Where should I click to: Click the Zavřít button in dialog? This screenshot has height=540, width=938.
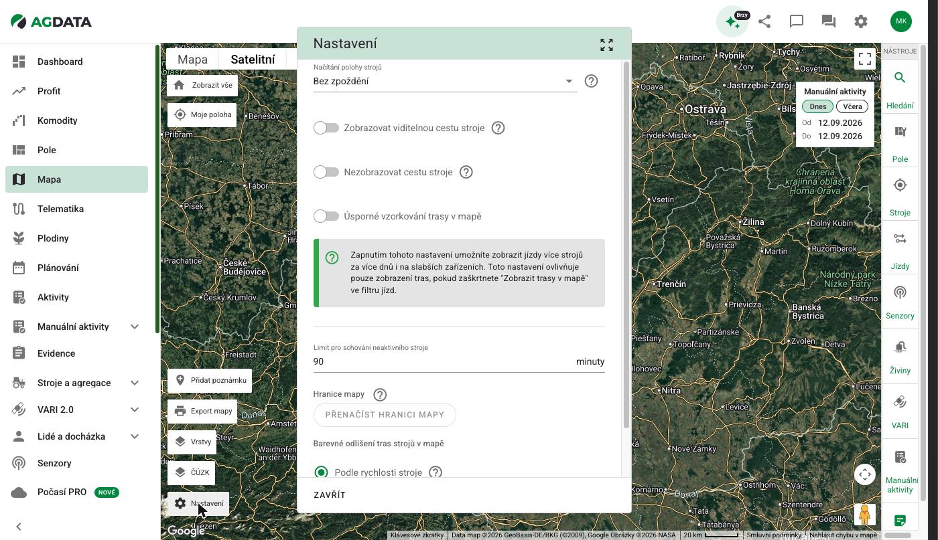330,495
